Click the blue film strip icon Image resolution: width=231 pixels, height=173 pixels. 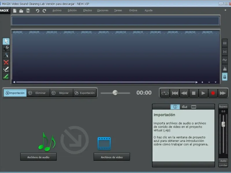coord(104,144)
